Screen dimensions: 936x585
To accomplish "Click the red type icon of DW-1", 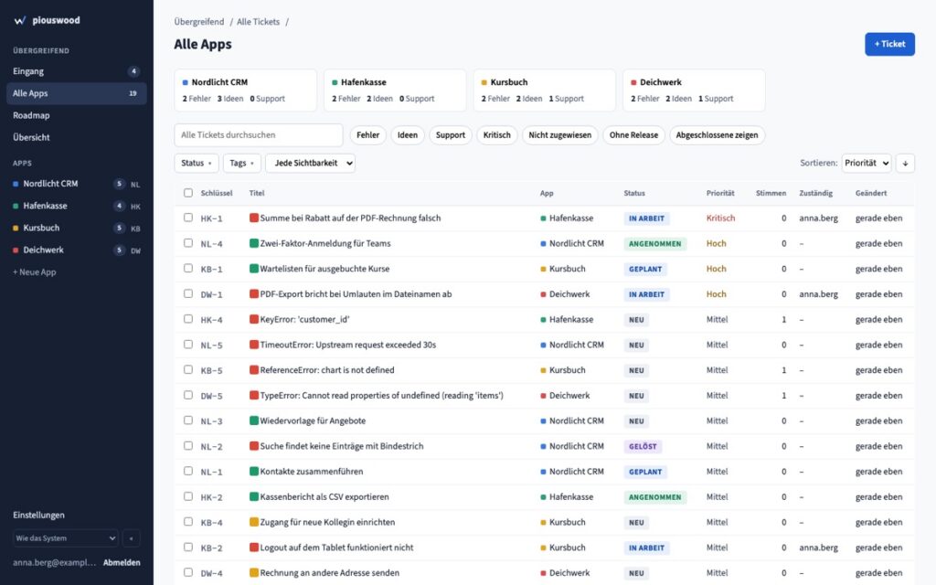I will tap(254, 293).
